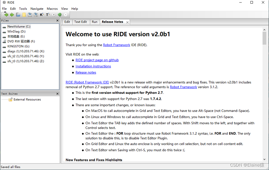
Task: Click the drive icon next to NewVolume (C:)
Action: tap(4, 27)
